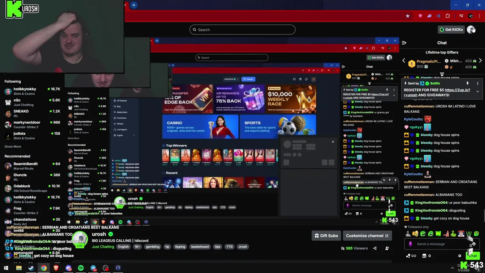Bookmark the page with the star icon
The image size is (485, 273).
coord(408,16)
